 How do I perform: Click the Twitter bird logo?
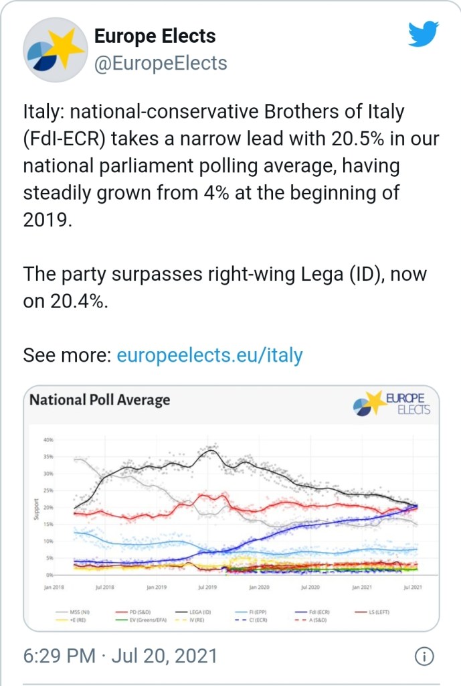[x=423, y=33]
